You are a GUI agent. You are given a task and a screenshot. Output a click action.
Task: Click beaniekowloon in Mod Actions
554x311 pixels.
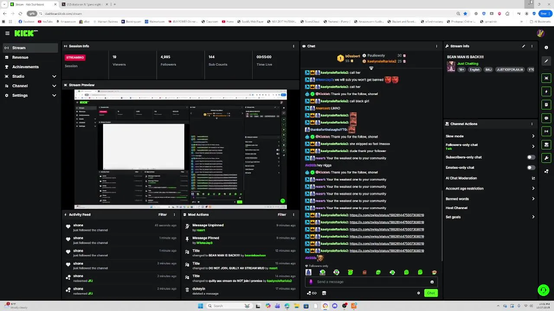255,255
